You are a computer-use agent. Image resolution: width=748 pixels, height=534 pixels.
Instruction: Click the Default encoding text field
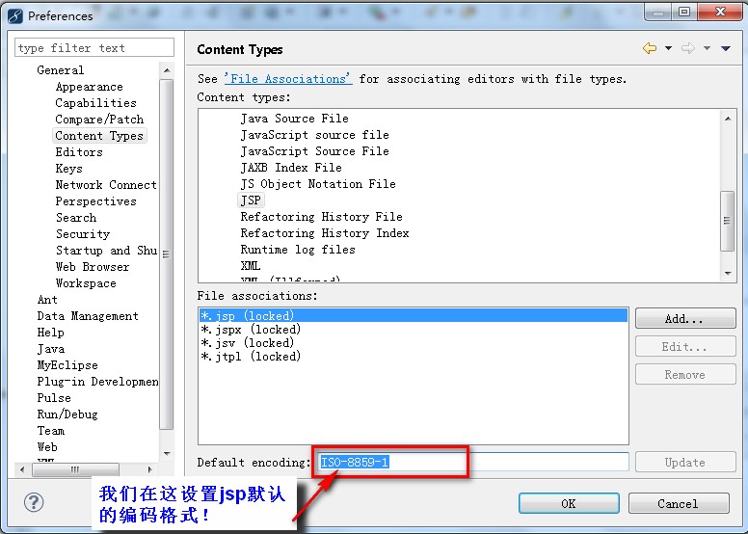[x=472, y=462]
